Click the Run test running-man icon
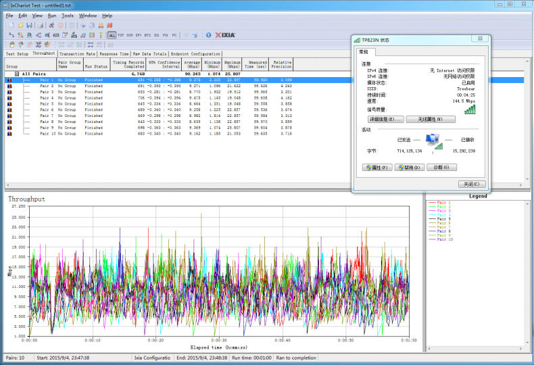The image size is (534, 365). [51, 25]
